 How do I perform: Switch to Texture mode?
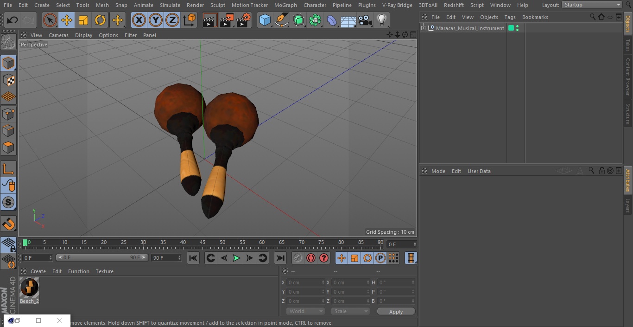(x=8, y=80)
